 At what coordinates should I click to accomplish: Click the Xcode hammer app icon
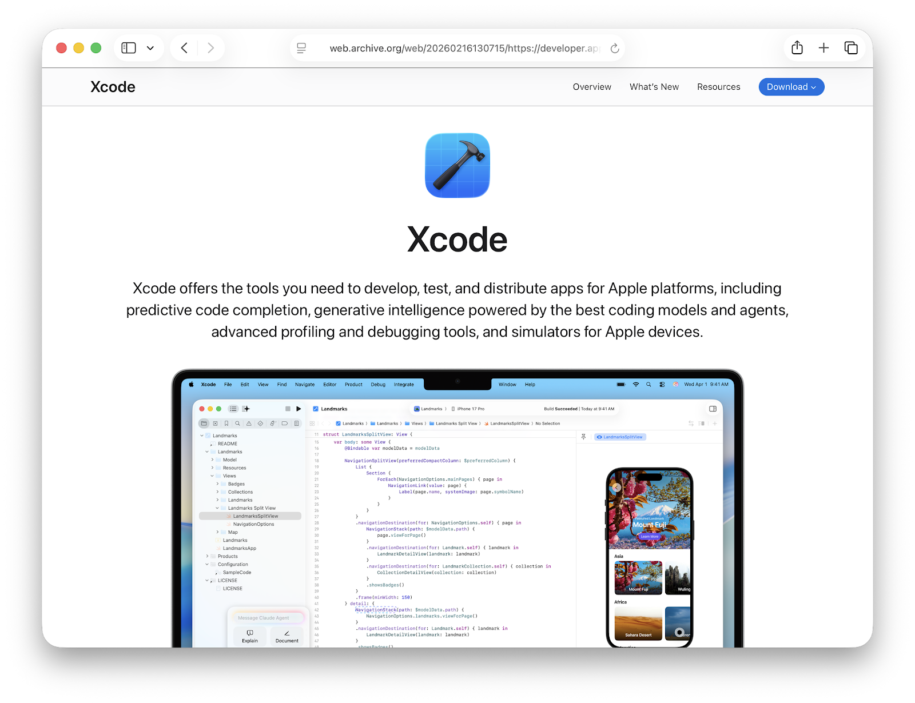pyautogui.click(x=457, y=166)
